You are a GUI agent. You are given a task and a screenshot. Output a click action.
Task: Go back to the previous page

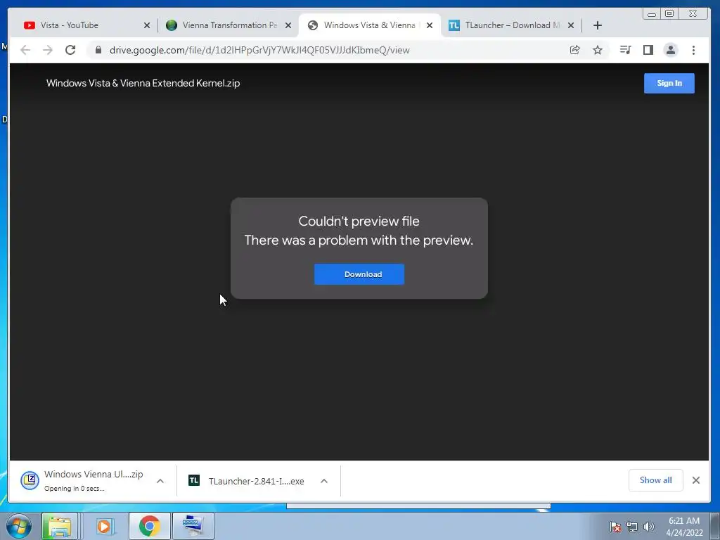pos(25,50)
